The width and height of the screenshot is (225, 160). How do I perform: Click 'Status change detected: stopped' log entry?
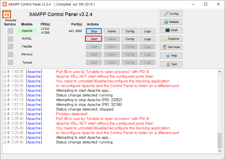[x=85, y=109]
